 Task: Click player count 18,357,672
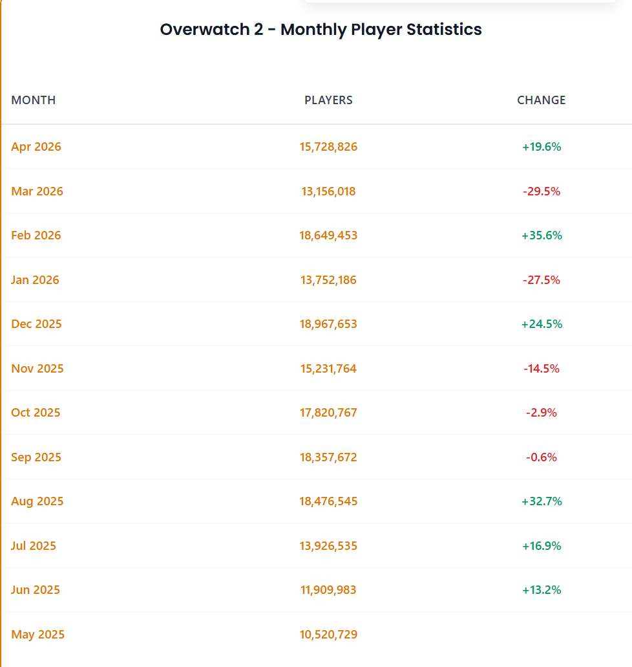(x=328, y=457)
